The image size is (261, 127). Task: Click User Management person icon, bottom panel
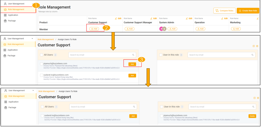click(x=6, y=91)
